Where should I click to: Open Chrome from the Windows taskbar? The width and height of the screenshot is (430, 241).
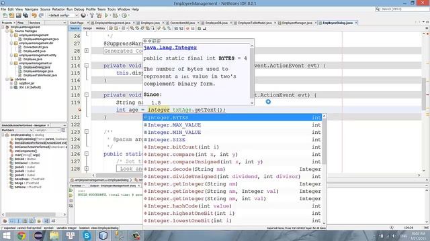click(21, 236)
